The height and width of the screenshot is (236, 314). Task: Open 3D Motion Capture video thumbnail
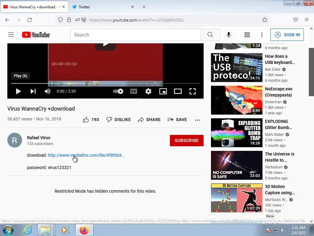click(237, 198)
